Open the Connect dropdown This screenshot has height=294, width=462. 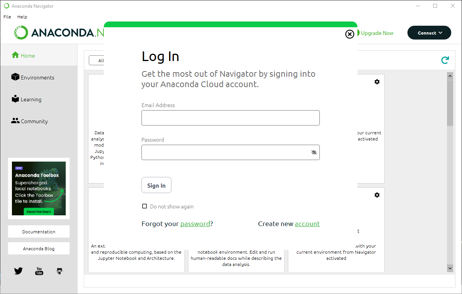point(429,33)
